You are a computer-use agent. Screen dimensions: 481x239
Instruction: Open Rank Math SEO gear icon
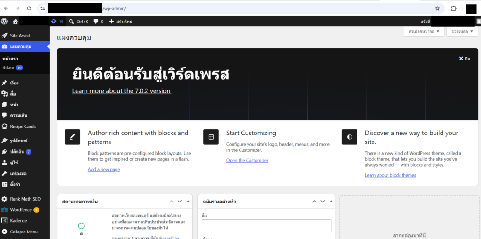click(x=4, y=199)
